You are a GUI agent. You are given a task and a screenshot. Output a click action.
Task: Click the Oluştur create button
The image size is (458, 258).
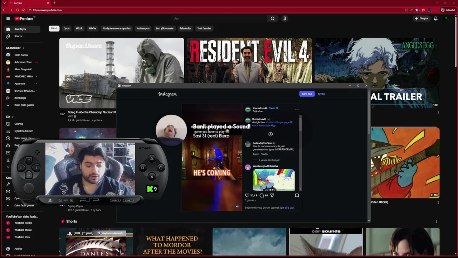[x=422, y=19]
